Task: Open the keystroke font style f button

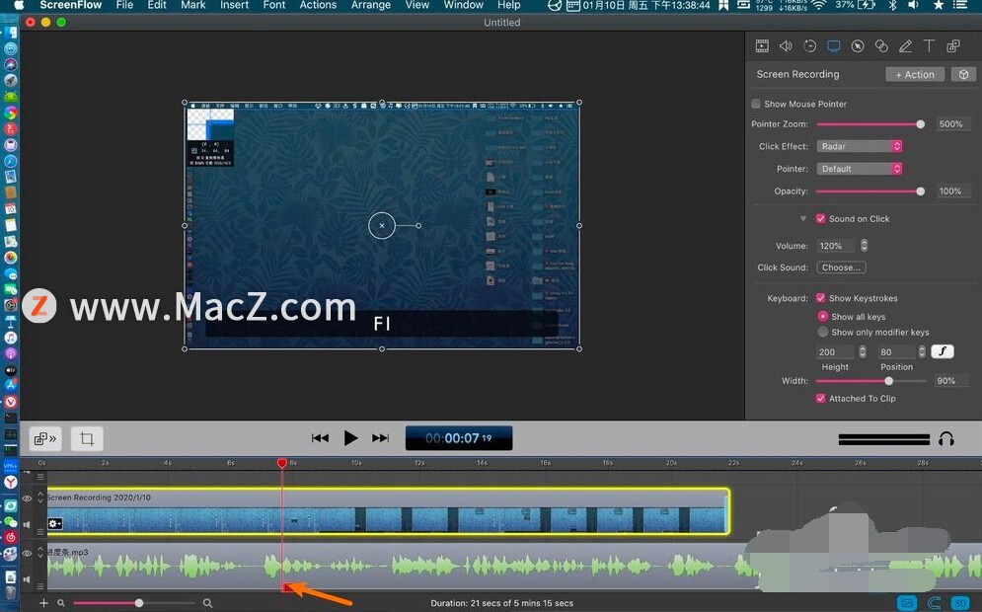Action: click(x=943, y=351)
